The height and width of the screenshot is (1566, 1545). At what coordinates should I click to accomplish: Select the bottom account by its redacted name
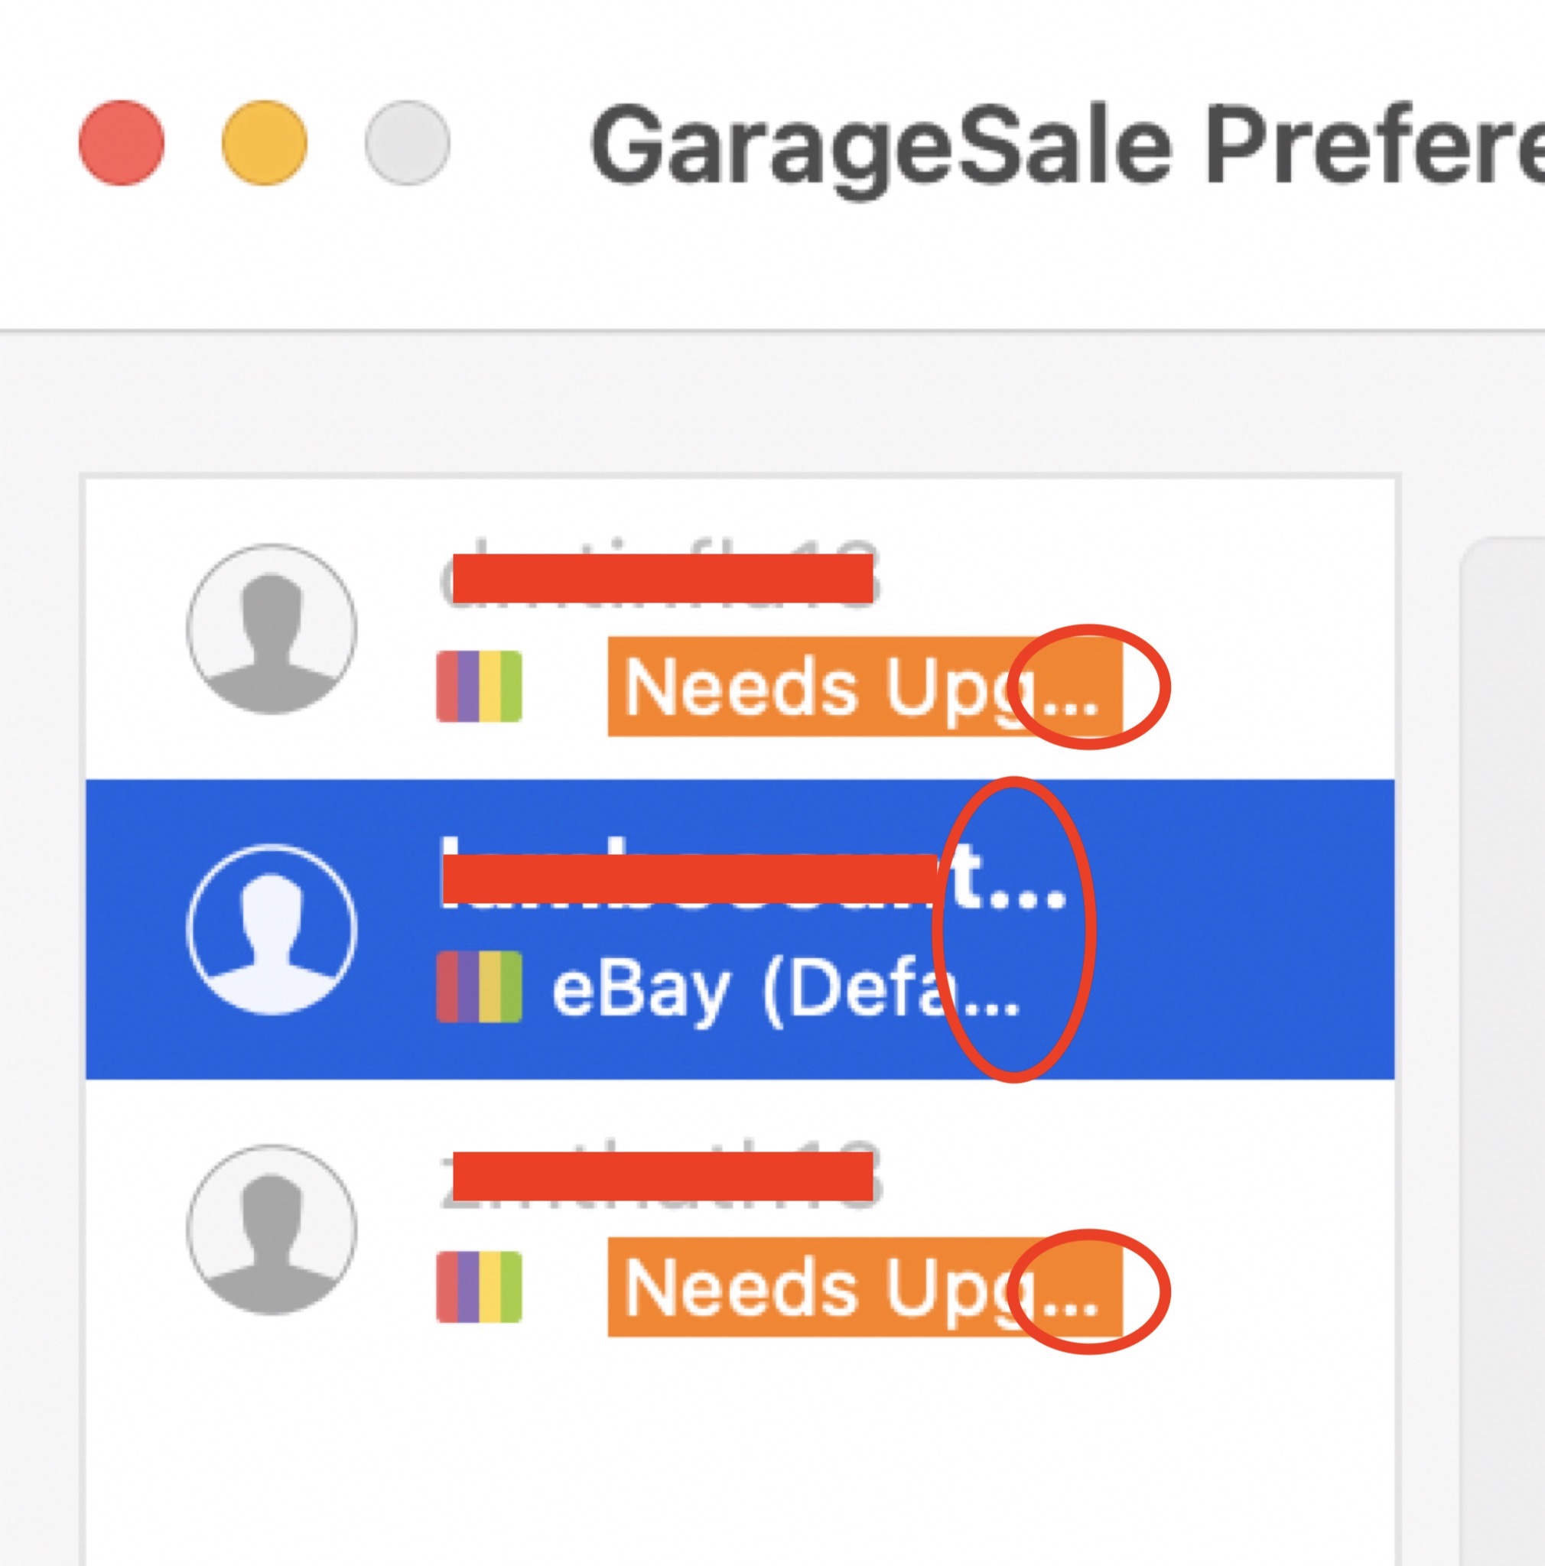(x=661, y=1176)
